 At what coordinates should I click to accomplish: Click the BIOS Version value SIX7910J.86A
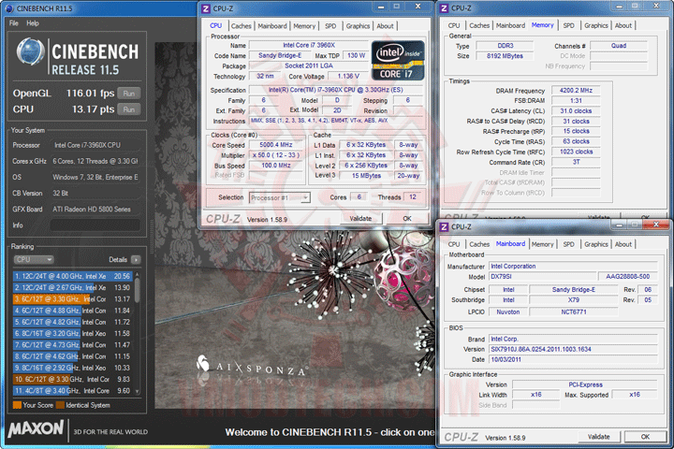pyautogui.click(x=574, y=349)
